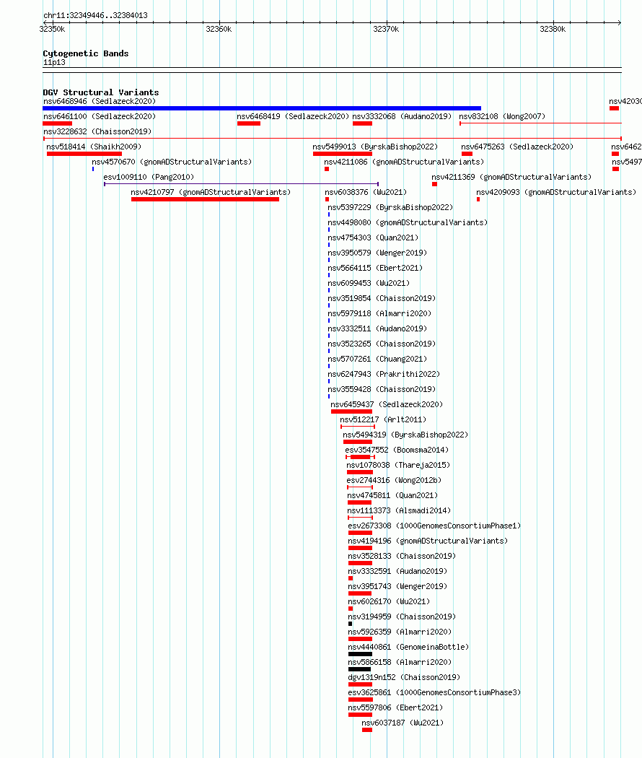Open nsv518414 (Shaikh2009) variant

pyautogui.click(x=94, y=147)
